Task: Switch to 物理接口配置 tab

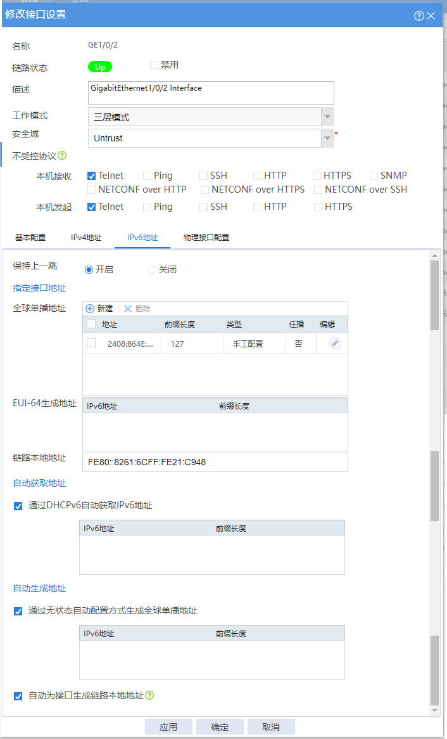Action: (x=206, y=238)
